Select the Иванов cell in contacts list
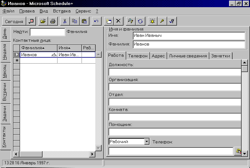Image resolution: width=250 pixels, height=168 pixels. pos(38,55)
